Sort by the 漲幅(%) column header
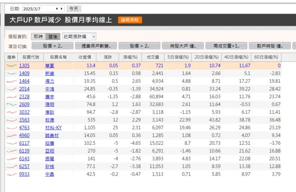 tap(130, 57)
